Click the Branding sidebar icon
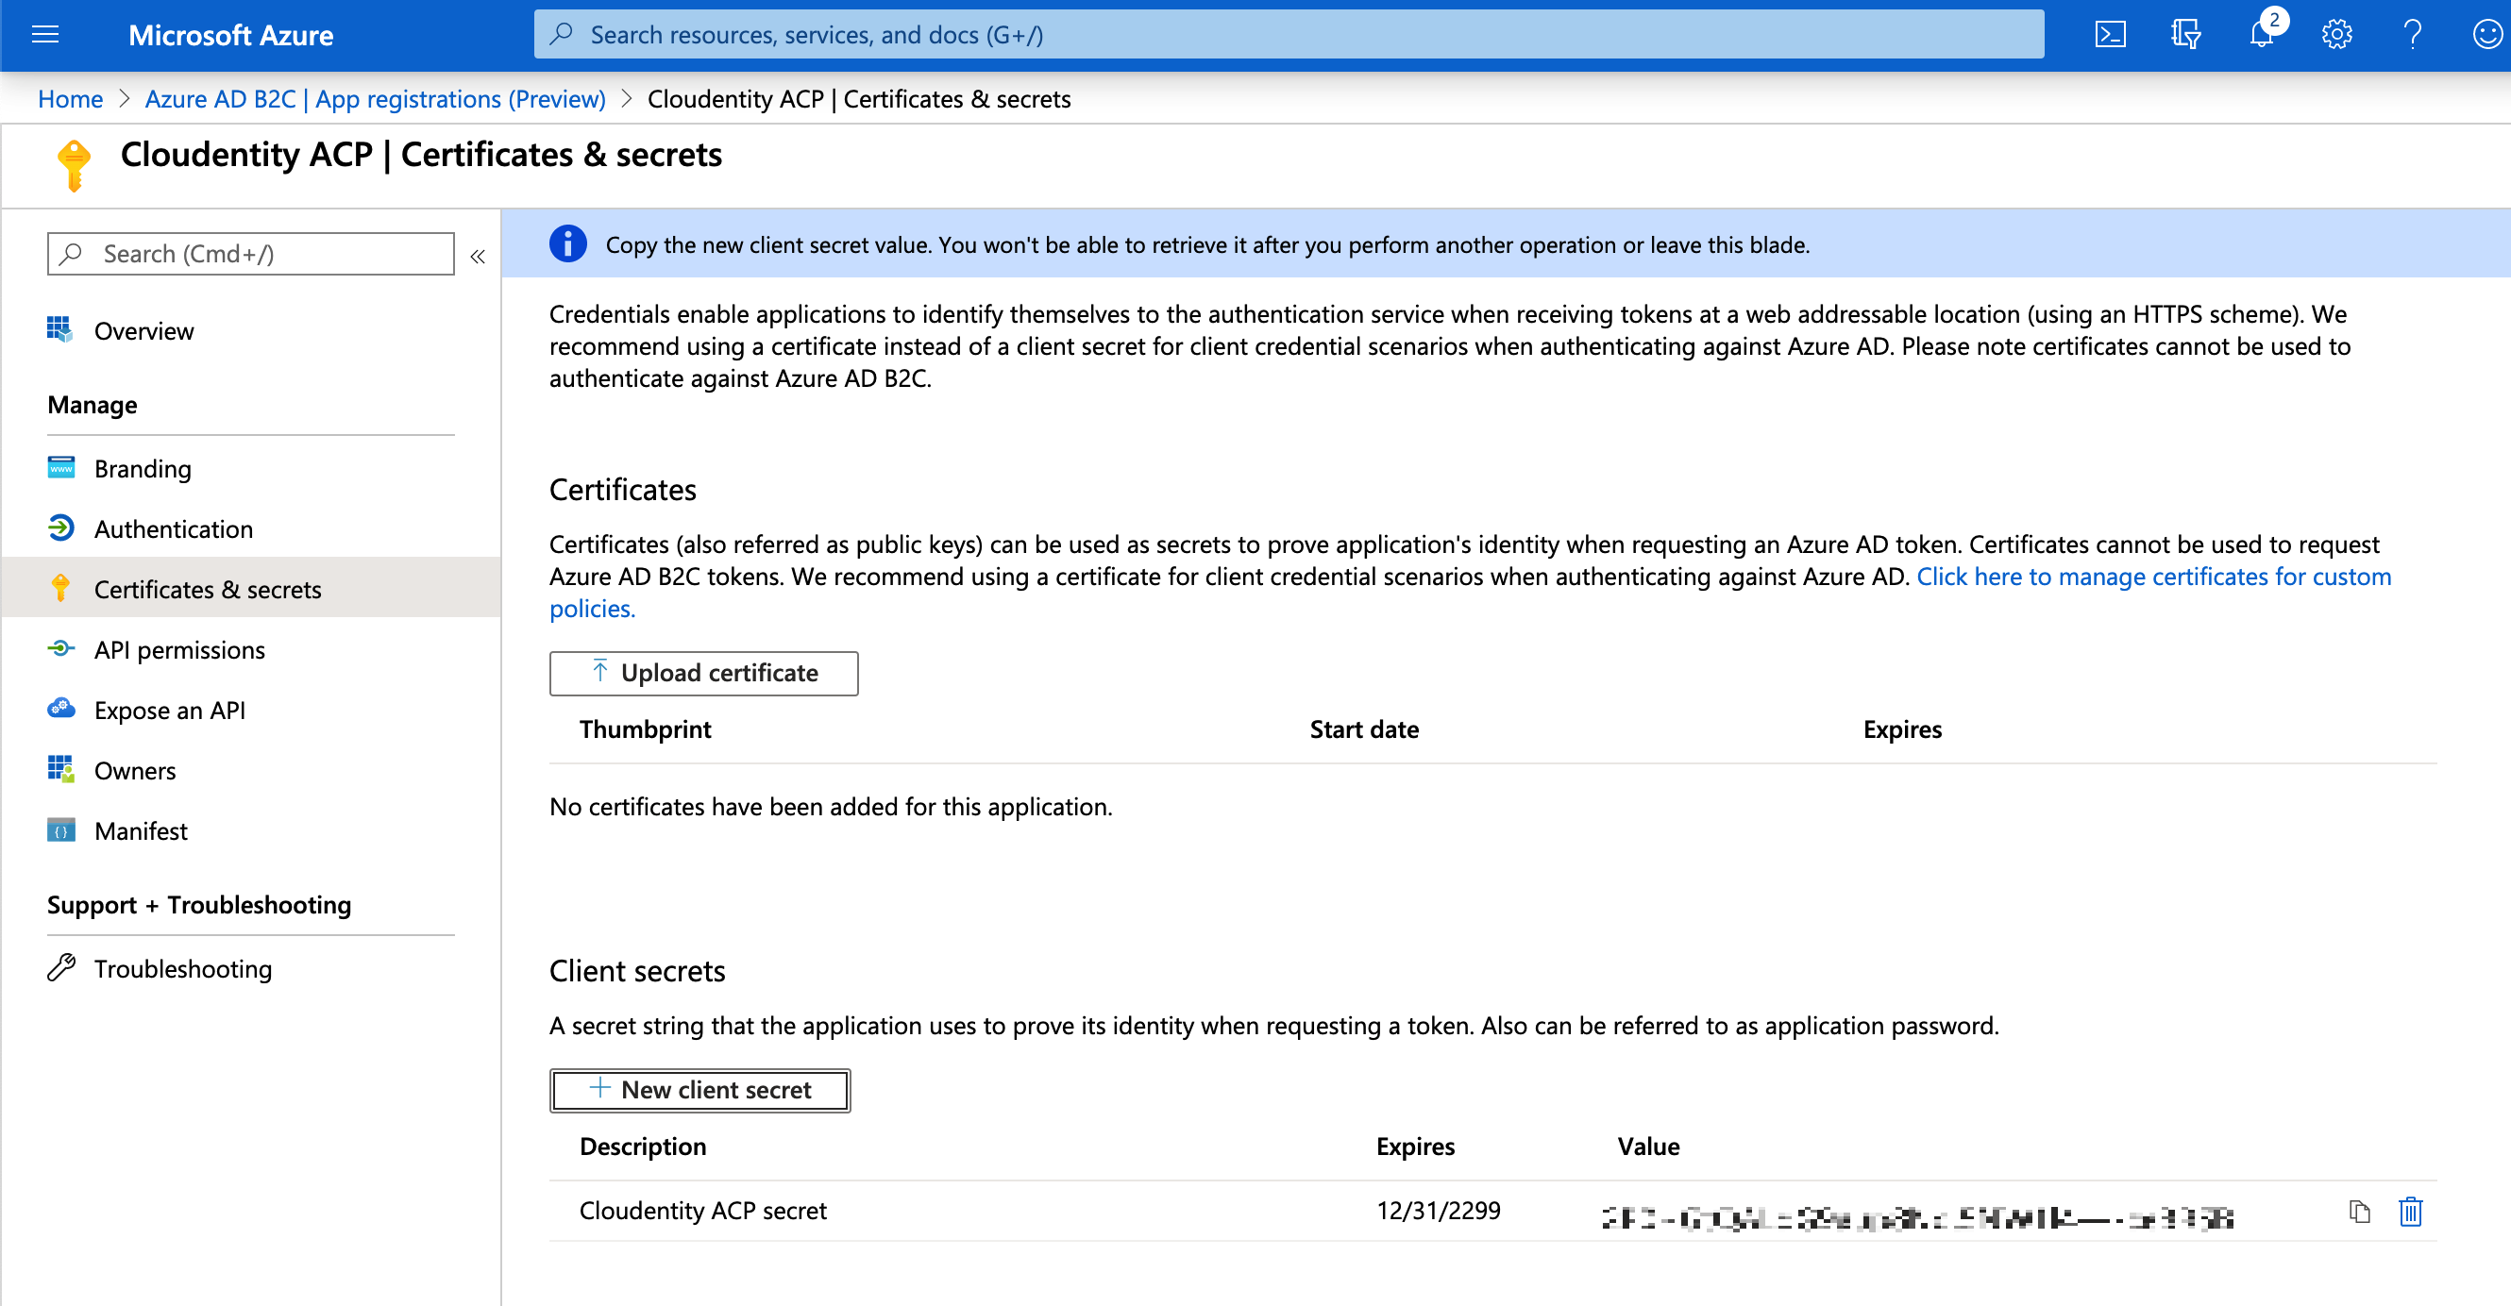The image size is (2511, 1306). pos(61,468)
